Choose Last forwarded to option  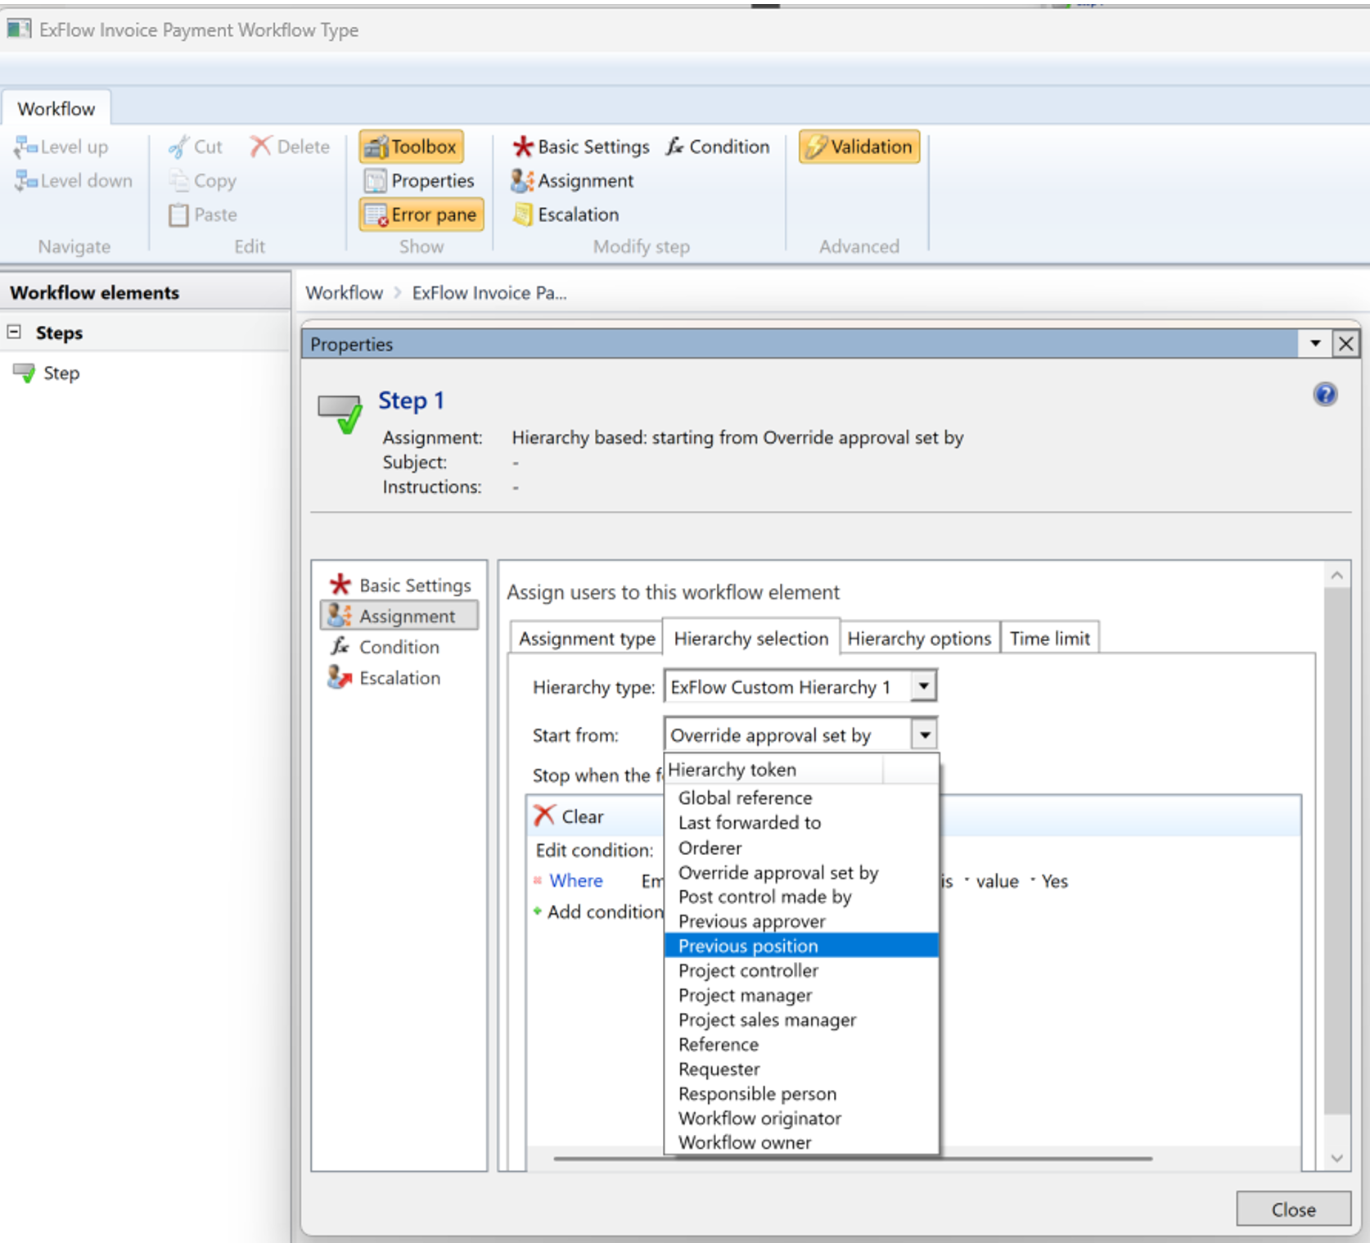pos(801,822)
